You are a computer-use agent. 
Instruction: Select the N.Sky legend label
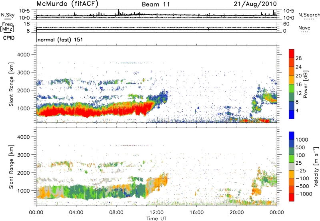[x=8, y=15]
